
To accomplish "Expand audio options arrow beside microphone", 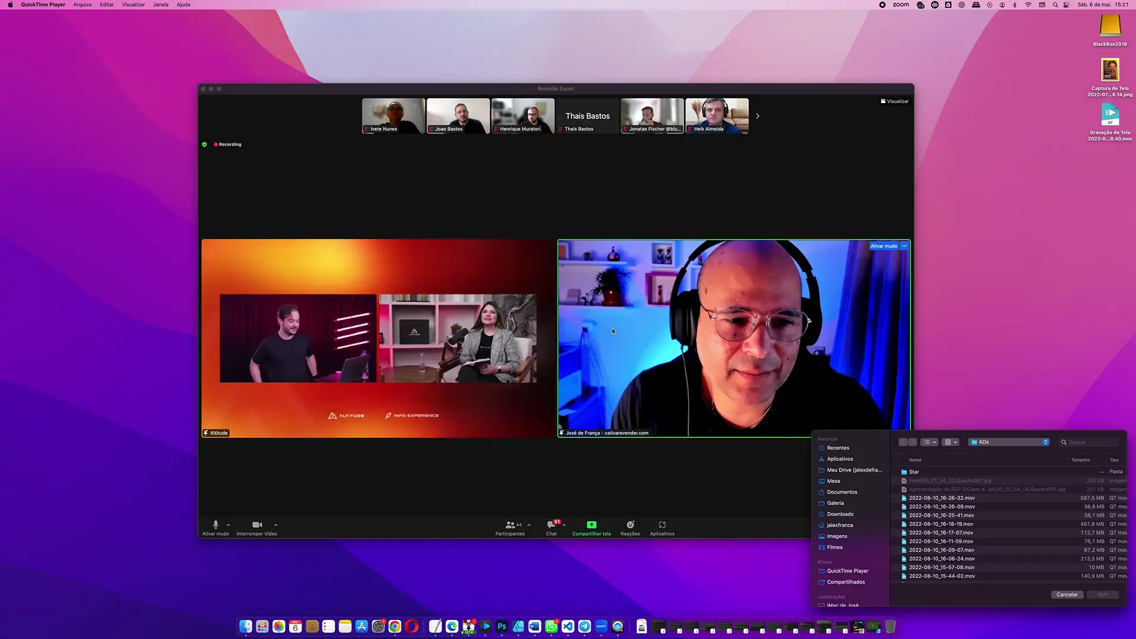I will pyautogui.click(x=228, y=525).
